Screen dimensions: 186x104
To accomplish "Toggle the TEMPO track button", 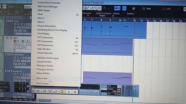I will [x=104, y=89].
